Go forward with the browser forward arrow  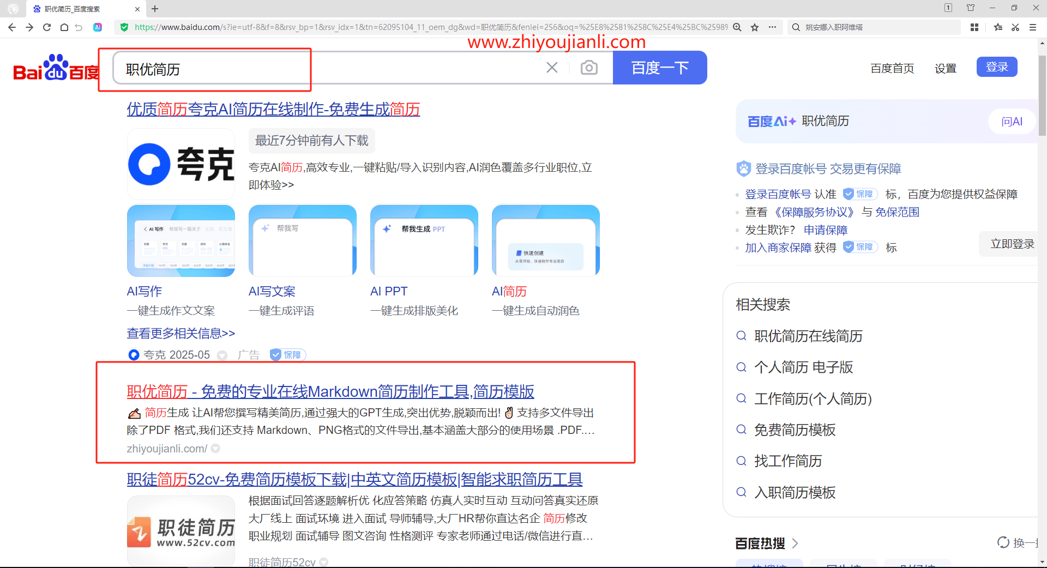click(29, 27)
